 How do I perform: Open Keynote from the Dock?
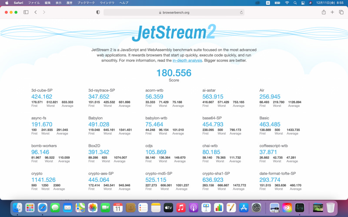coord(206,208)
